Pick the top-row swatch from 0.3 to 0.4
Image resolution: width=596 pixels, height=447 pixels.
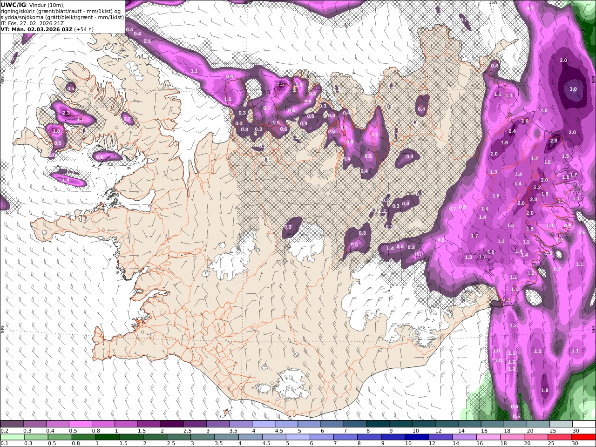click(34, 424)
